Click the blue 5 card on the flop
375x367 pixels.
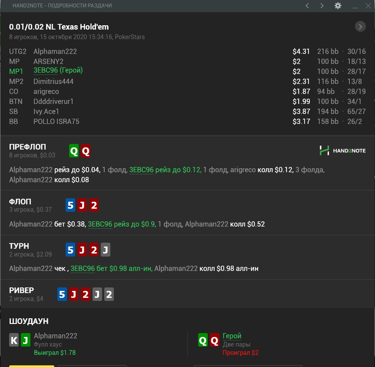[x=70, y=205]
